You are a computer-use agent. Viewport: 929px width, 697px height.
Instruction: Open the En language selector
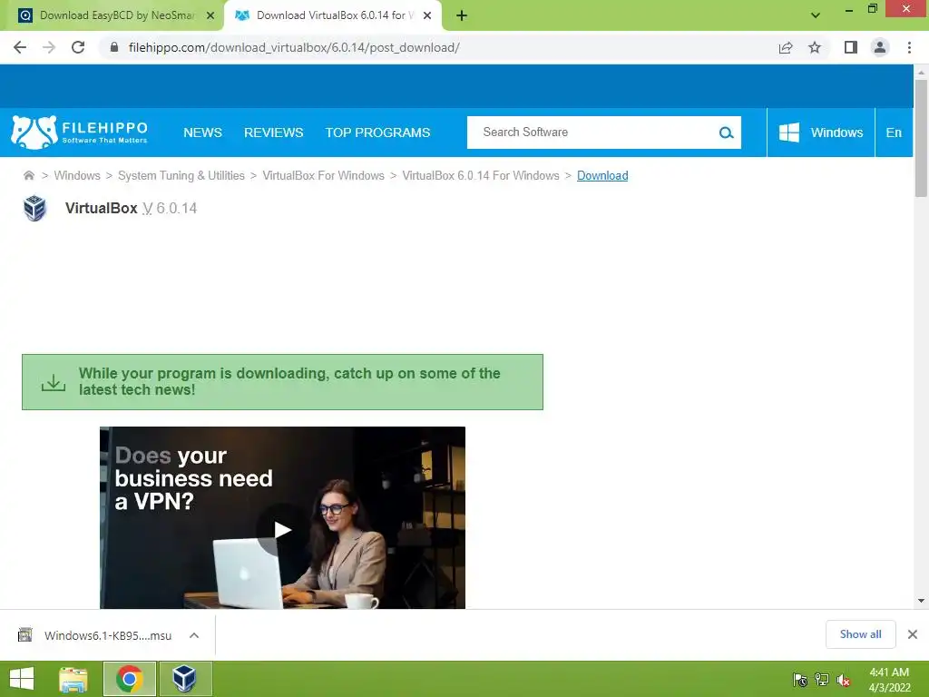click(894, 133)
